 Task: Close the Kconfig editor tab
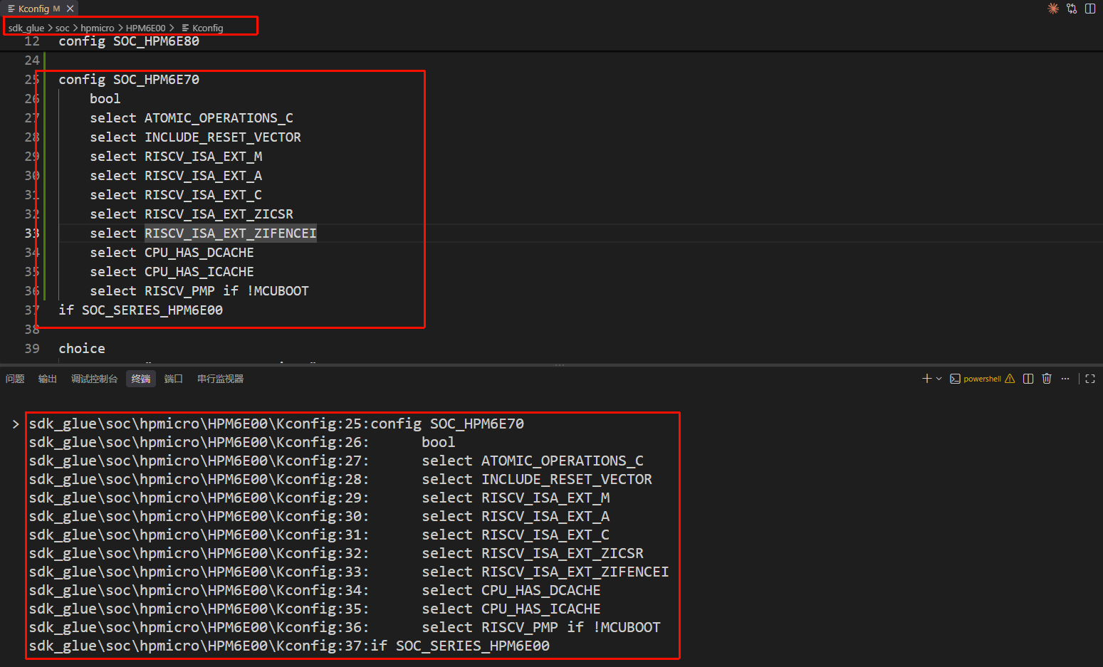point(70,9)
